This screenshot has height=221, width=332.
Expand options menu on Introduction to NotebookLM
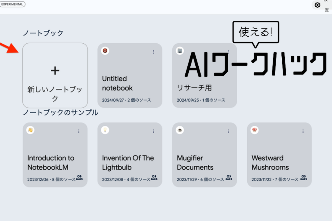pos(79,131)
